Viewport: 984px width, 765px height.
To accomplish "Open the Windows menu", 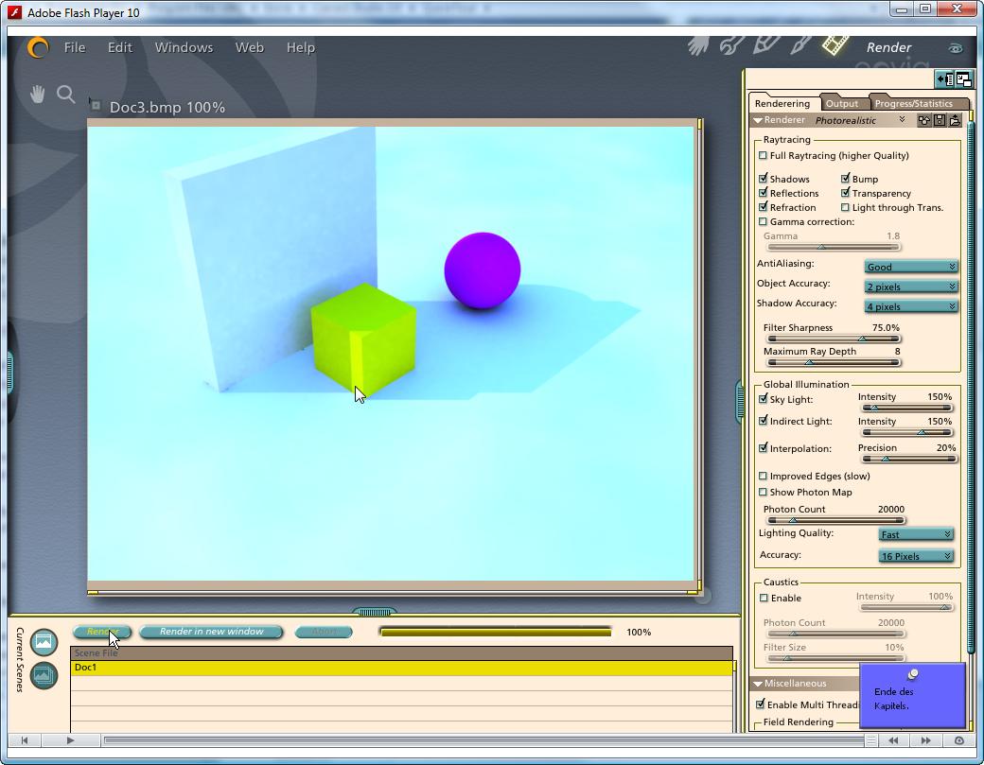I will [184, 47].
